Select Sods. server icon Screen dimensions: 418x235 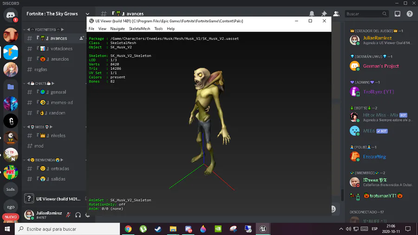[11, 189]
